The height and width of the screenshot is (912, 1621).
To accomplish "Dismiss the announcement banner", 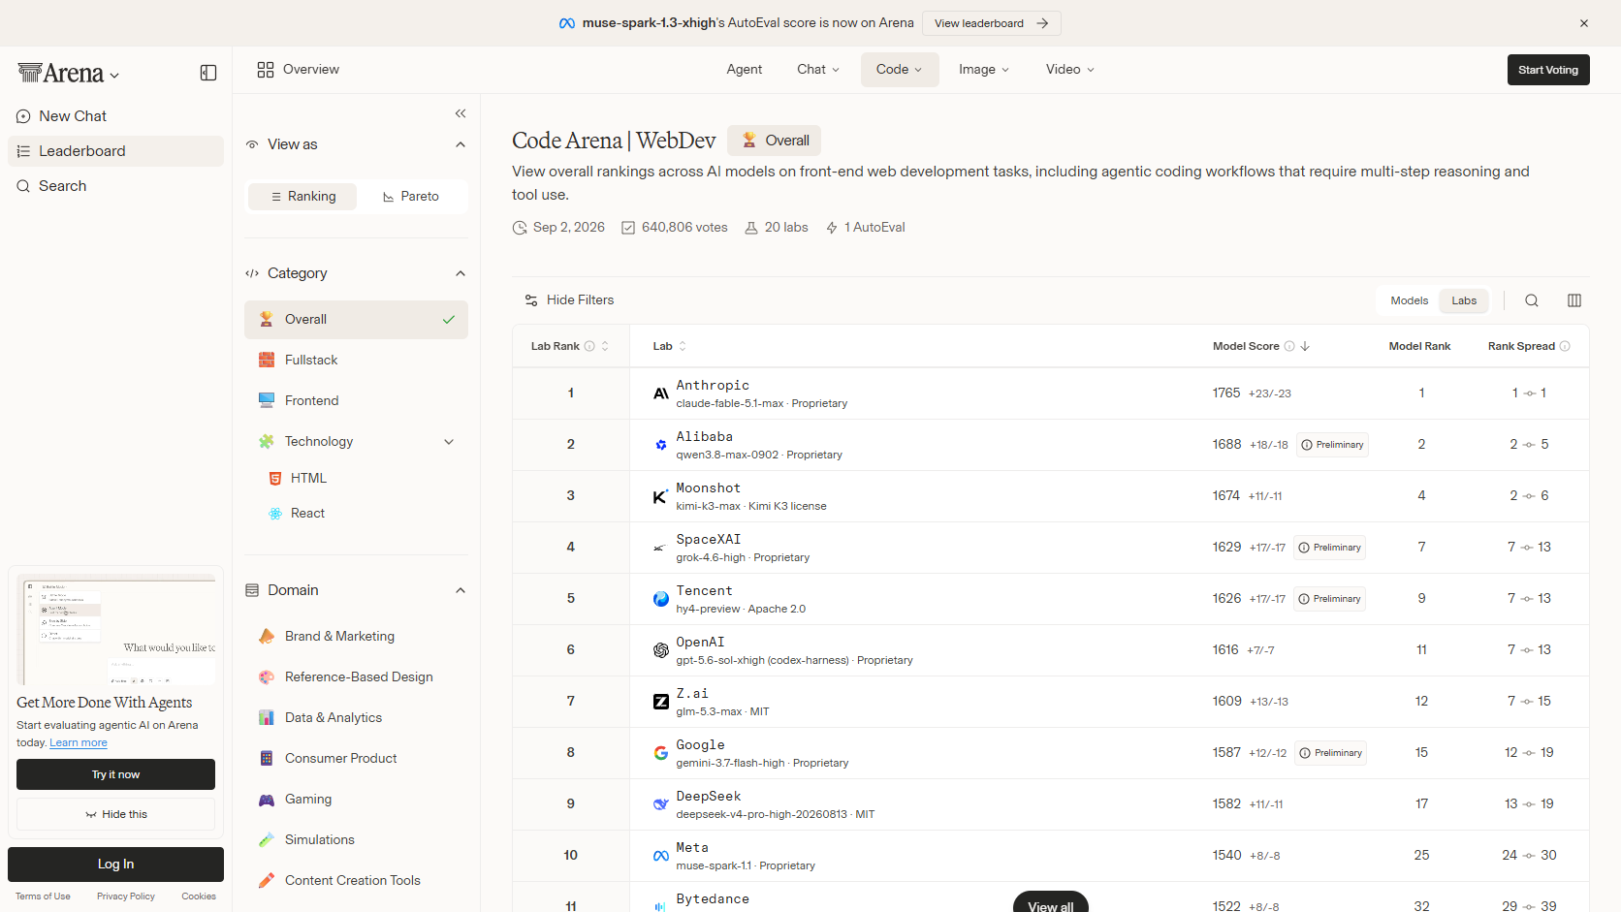I will coord(1584,23).
